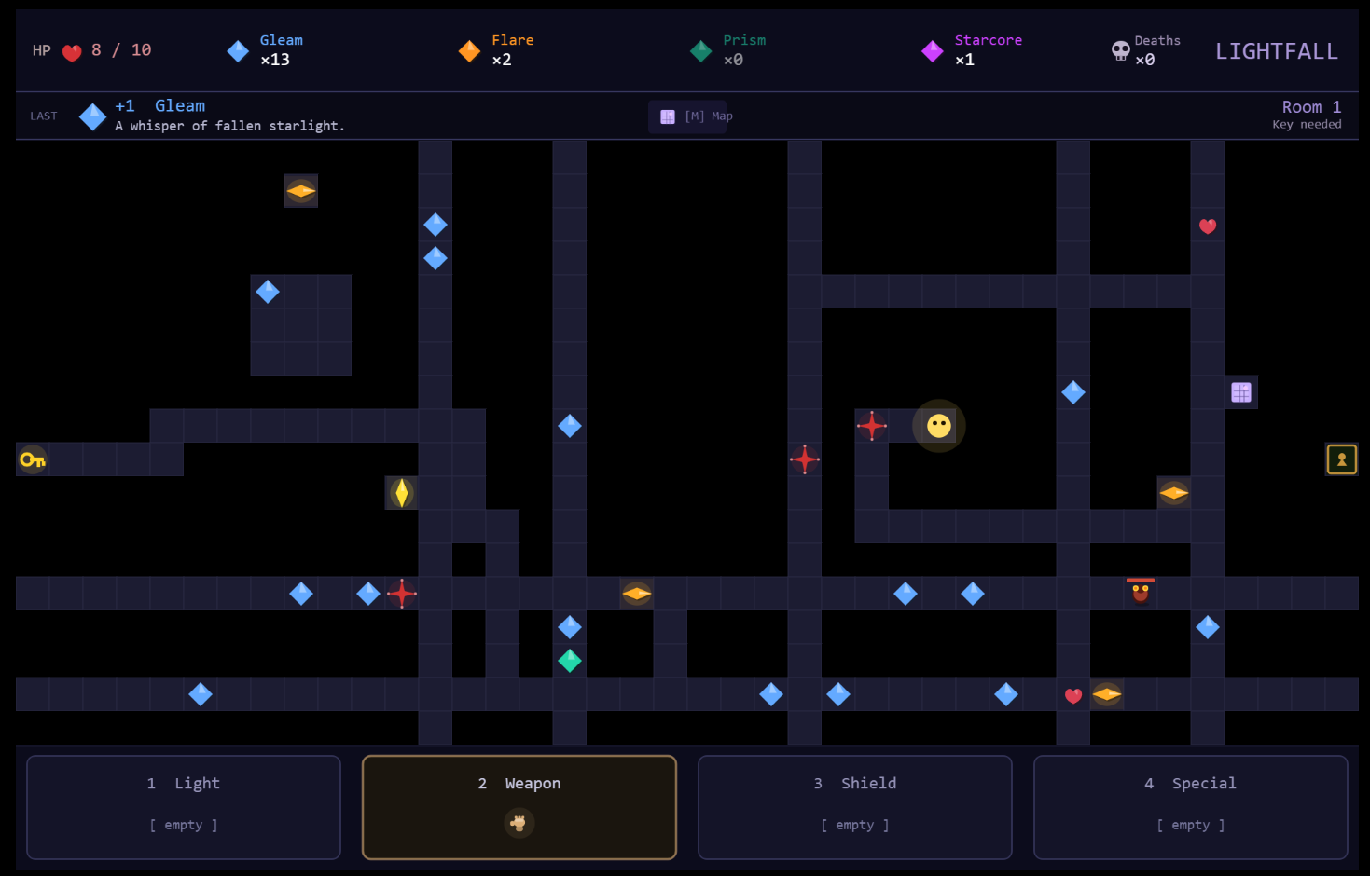Viewport: 1370px width, 876px height.
Task: Click the red heart in the bottom corridor
Action: point(1073,695)
